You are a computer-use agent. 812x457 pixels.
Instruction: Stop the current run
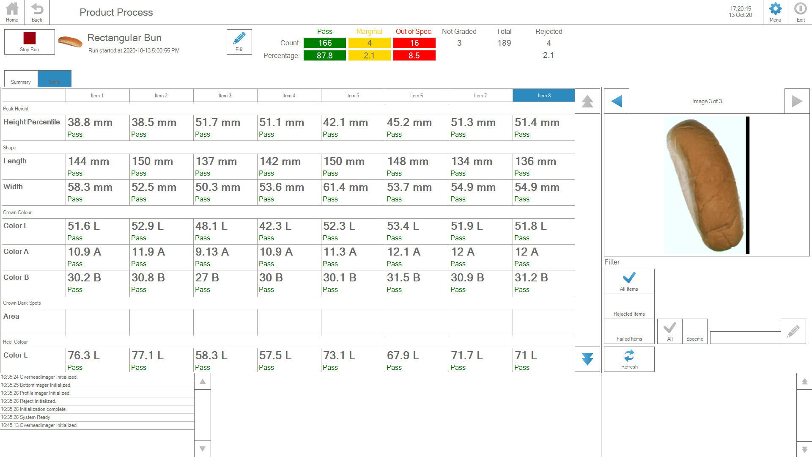coord(30,41)
